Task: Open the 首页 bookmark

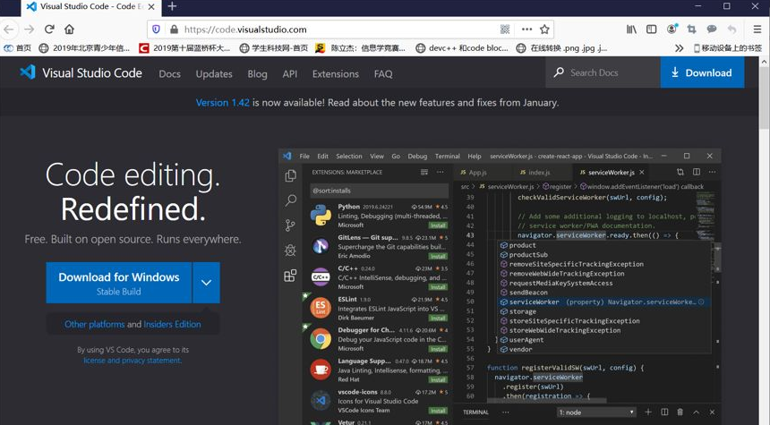Action: [x=17, y=48]
